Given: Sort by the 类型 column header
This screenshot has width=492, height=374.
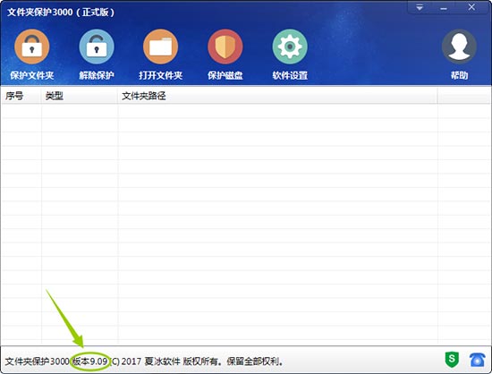Looking at the screenshot, I should [80, 96].
